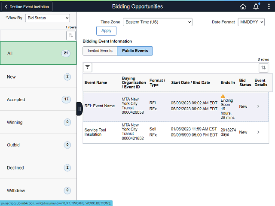275x206 pixels.
Task: Select the Accepted bid status row
Action: pyautogui.click(x=38, y=99)
